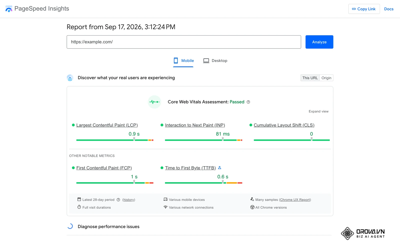
Task: Open the Core Web Vitals help icon
Action: [248, 102]
